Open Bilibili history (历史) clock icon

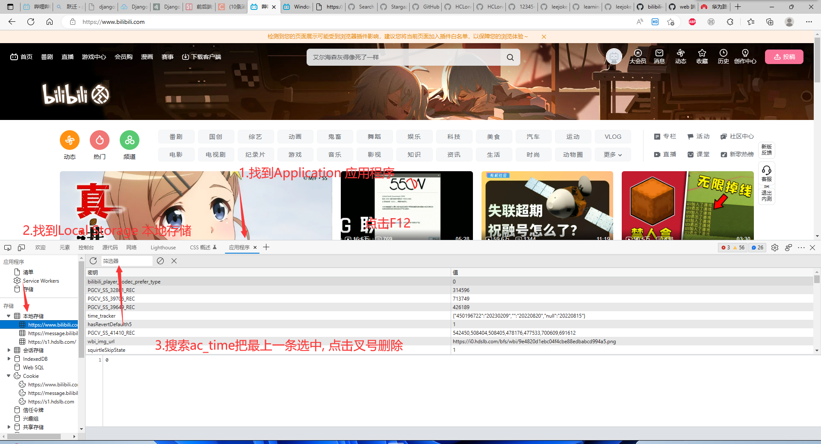coord(723,56)
